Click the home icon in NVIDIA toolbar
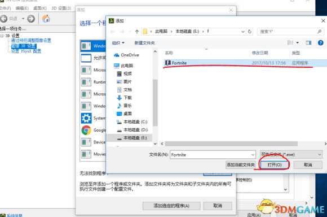 (x=46, y=19)
